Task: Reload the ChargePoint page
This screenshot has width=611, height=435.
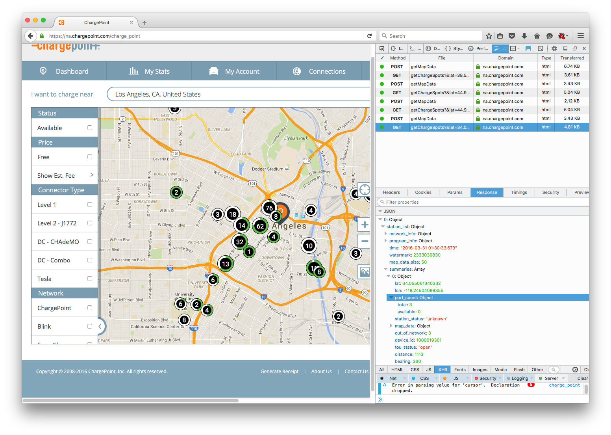Action: coord(369,36)
